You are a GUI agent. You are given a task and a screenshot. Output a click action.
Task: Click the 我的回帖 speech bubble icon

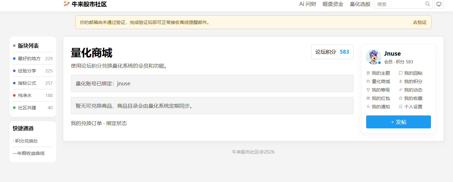pos(401,73)
